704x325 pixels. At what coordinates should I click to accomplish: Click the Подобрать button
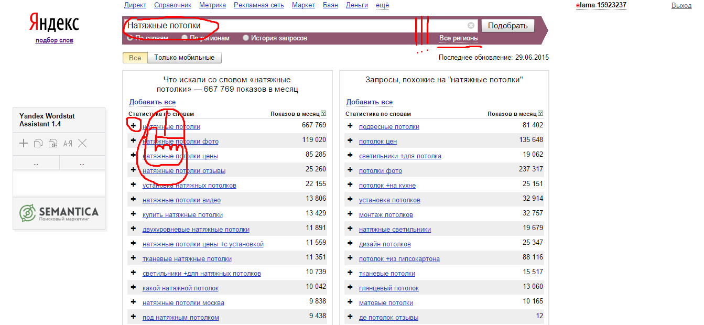pyautogui.click(x=508, y=26)
